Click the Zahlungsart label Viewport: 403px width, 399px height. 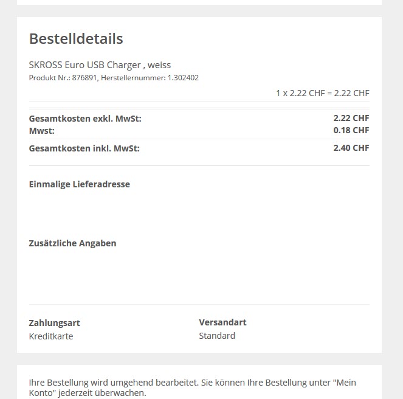pos(54,323)
